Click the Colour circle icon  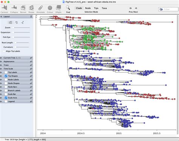point(50,8)
